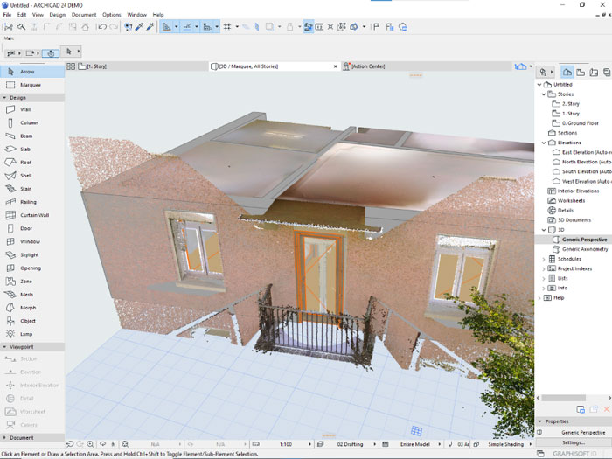Screen dimensions: 612x459
Task: Open the Document menu
Action: tap(84, 15)
